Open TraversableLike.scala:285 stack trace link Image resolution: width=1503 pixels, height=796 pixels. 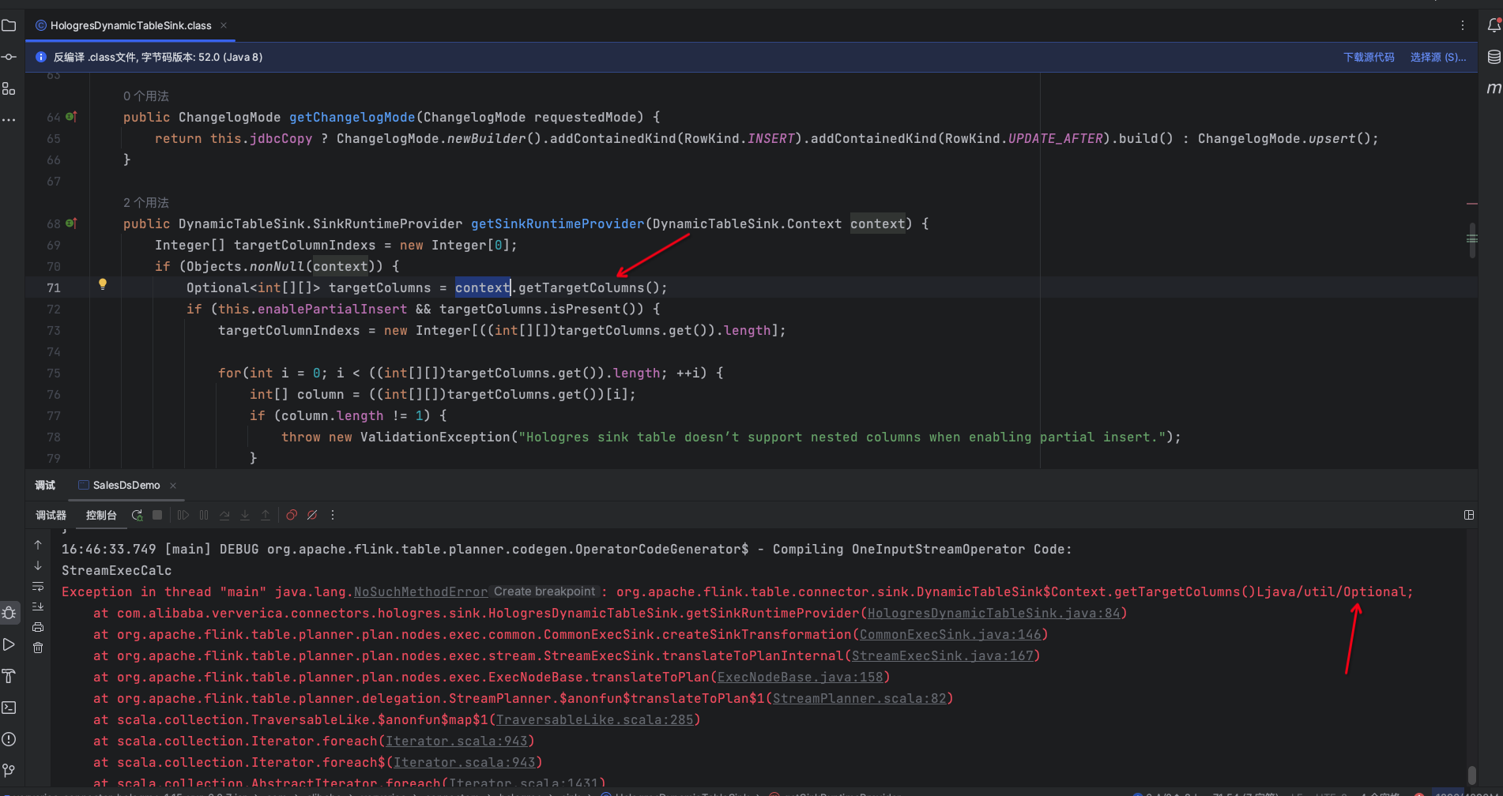coord(594,719)
